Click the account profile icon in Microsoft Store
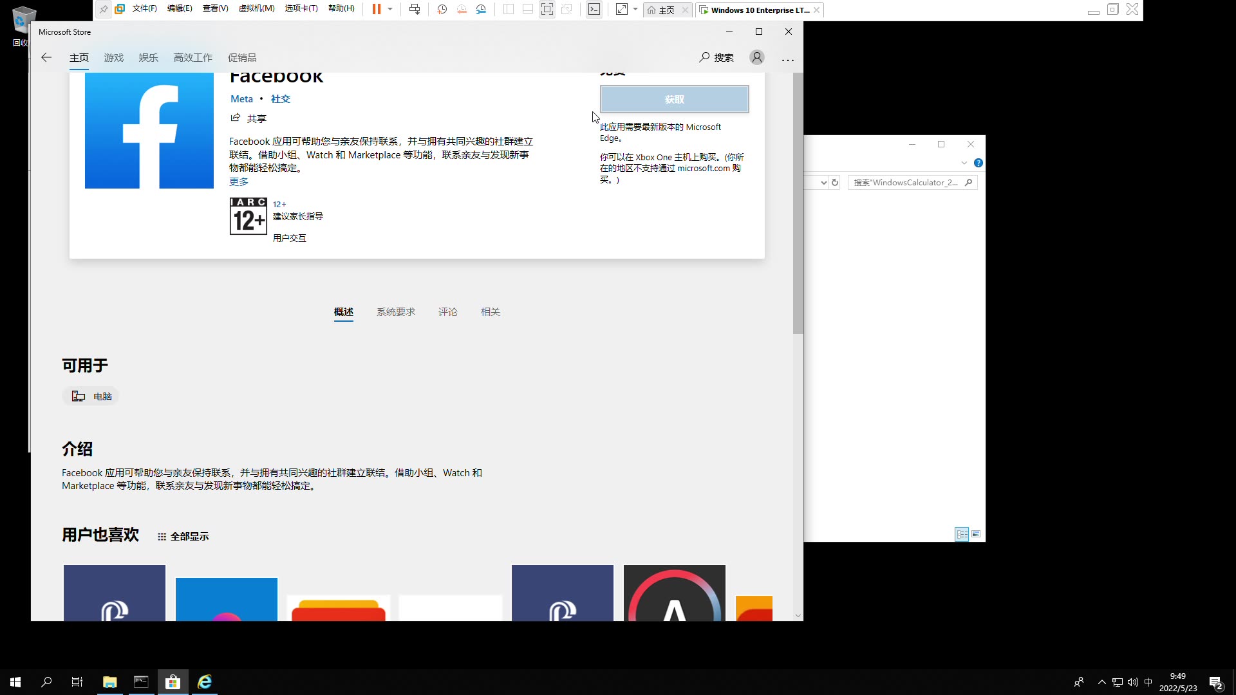The height and width of the screenshot is (695, 1236). tap(756, 57)
